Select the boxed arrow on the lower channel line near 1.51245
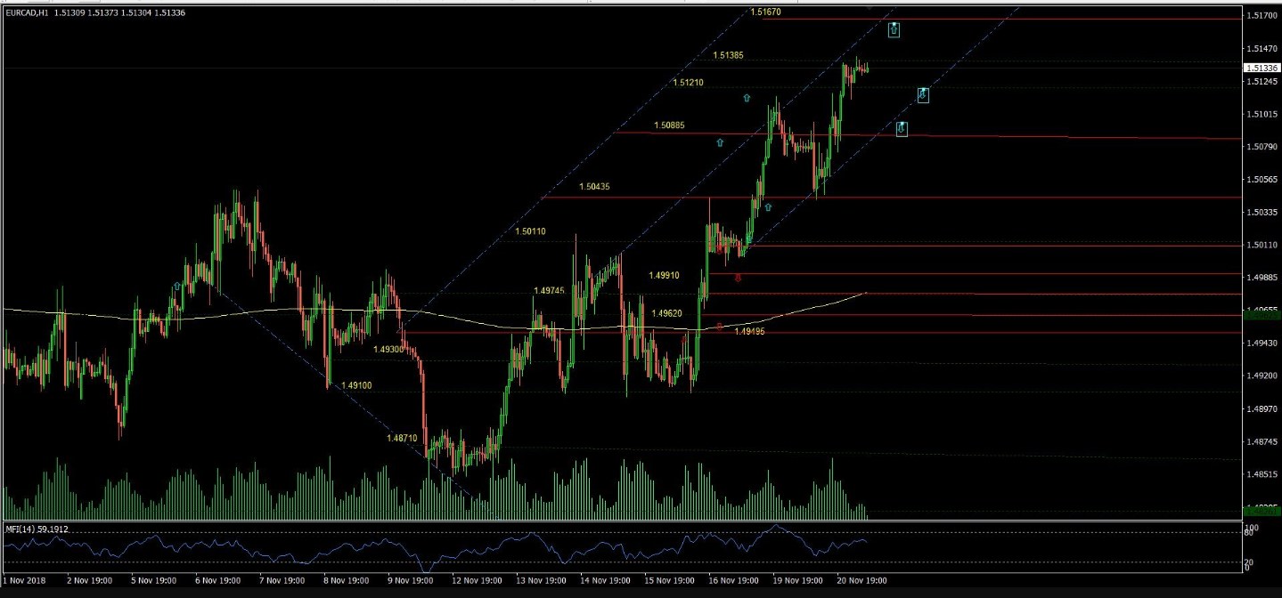The height and width of the screenshot is (598, 1282). coord(923,94)
